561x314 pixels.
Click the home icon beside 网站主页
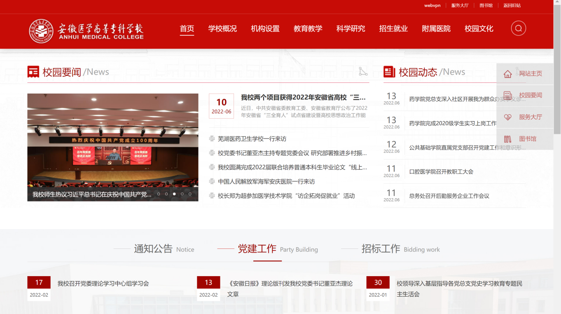[507, 74]
